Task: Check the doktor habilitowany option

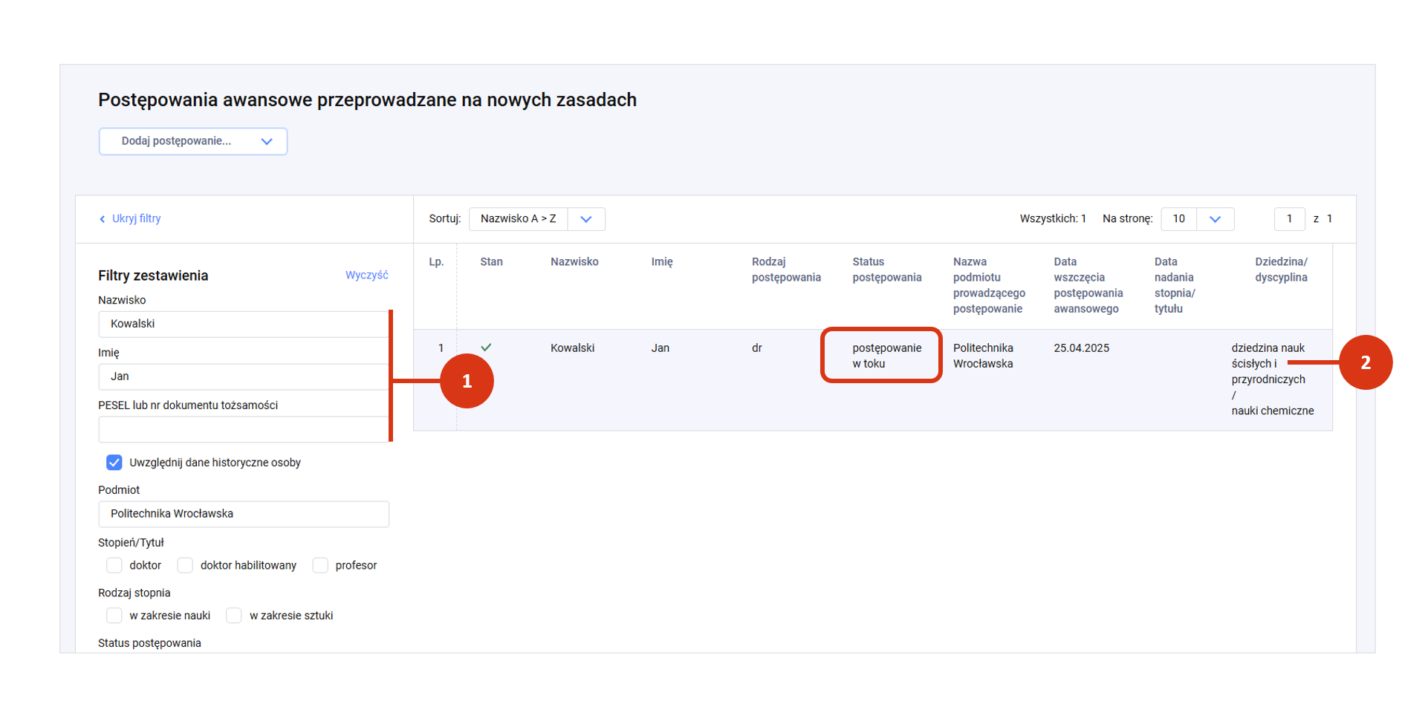Action: (185, 566)
